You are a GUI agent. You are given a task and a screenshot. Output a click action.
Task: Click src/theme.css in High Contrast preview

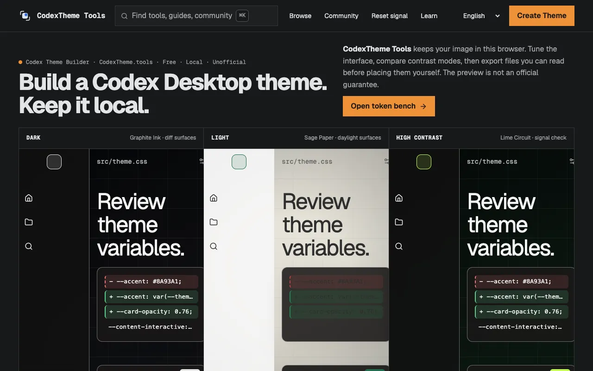(x=492, y=161)
